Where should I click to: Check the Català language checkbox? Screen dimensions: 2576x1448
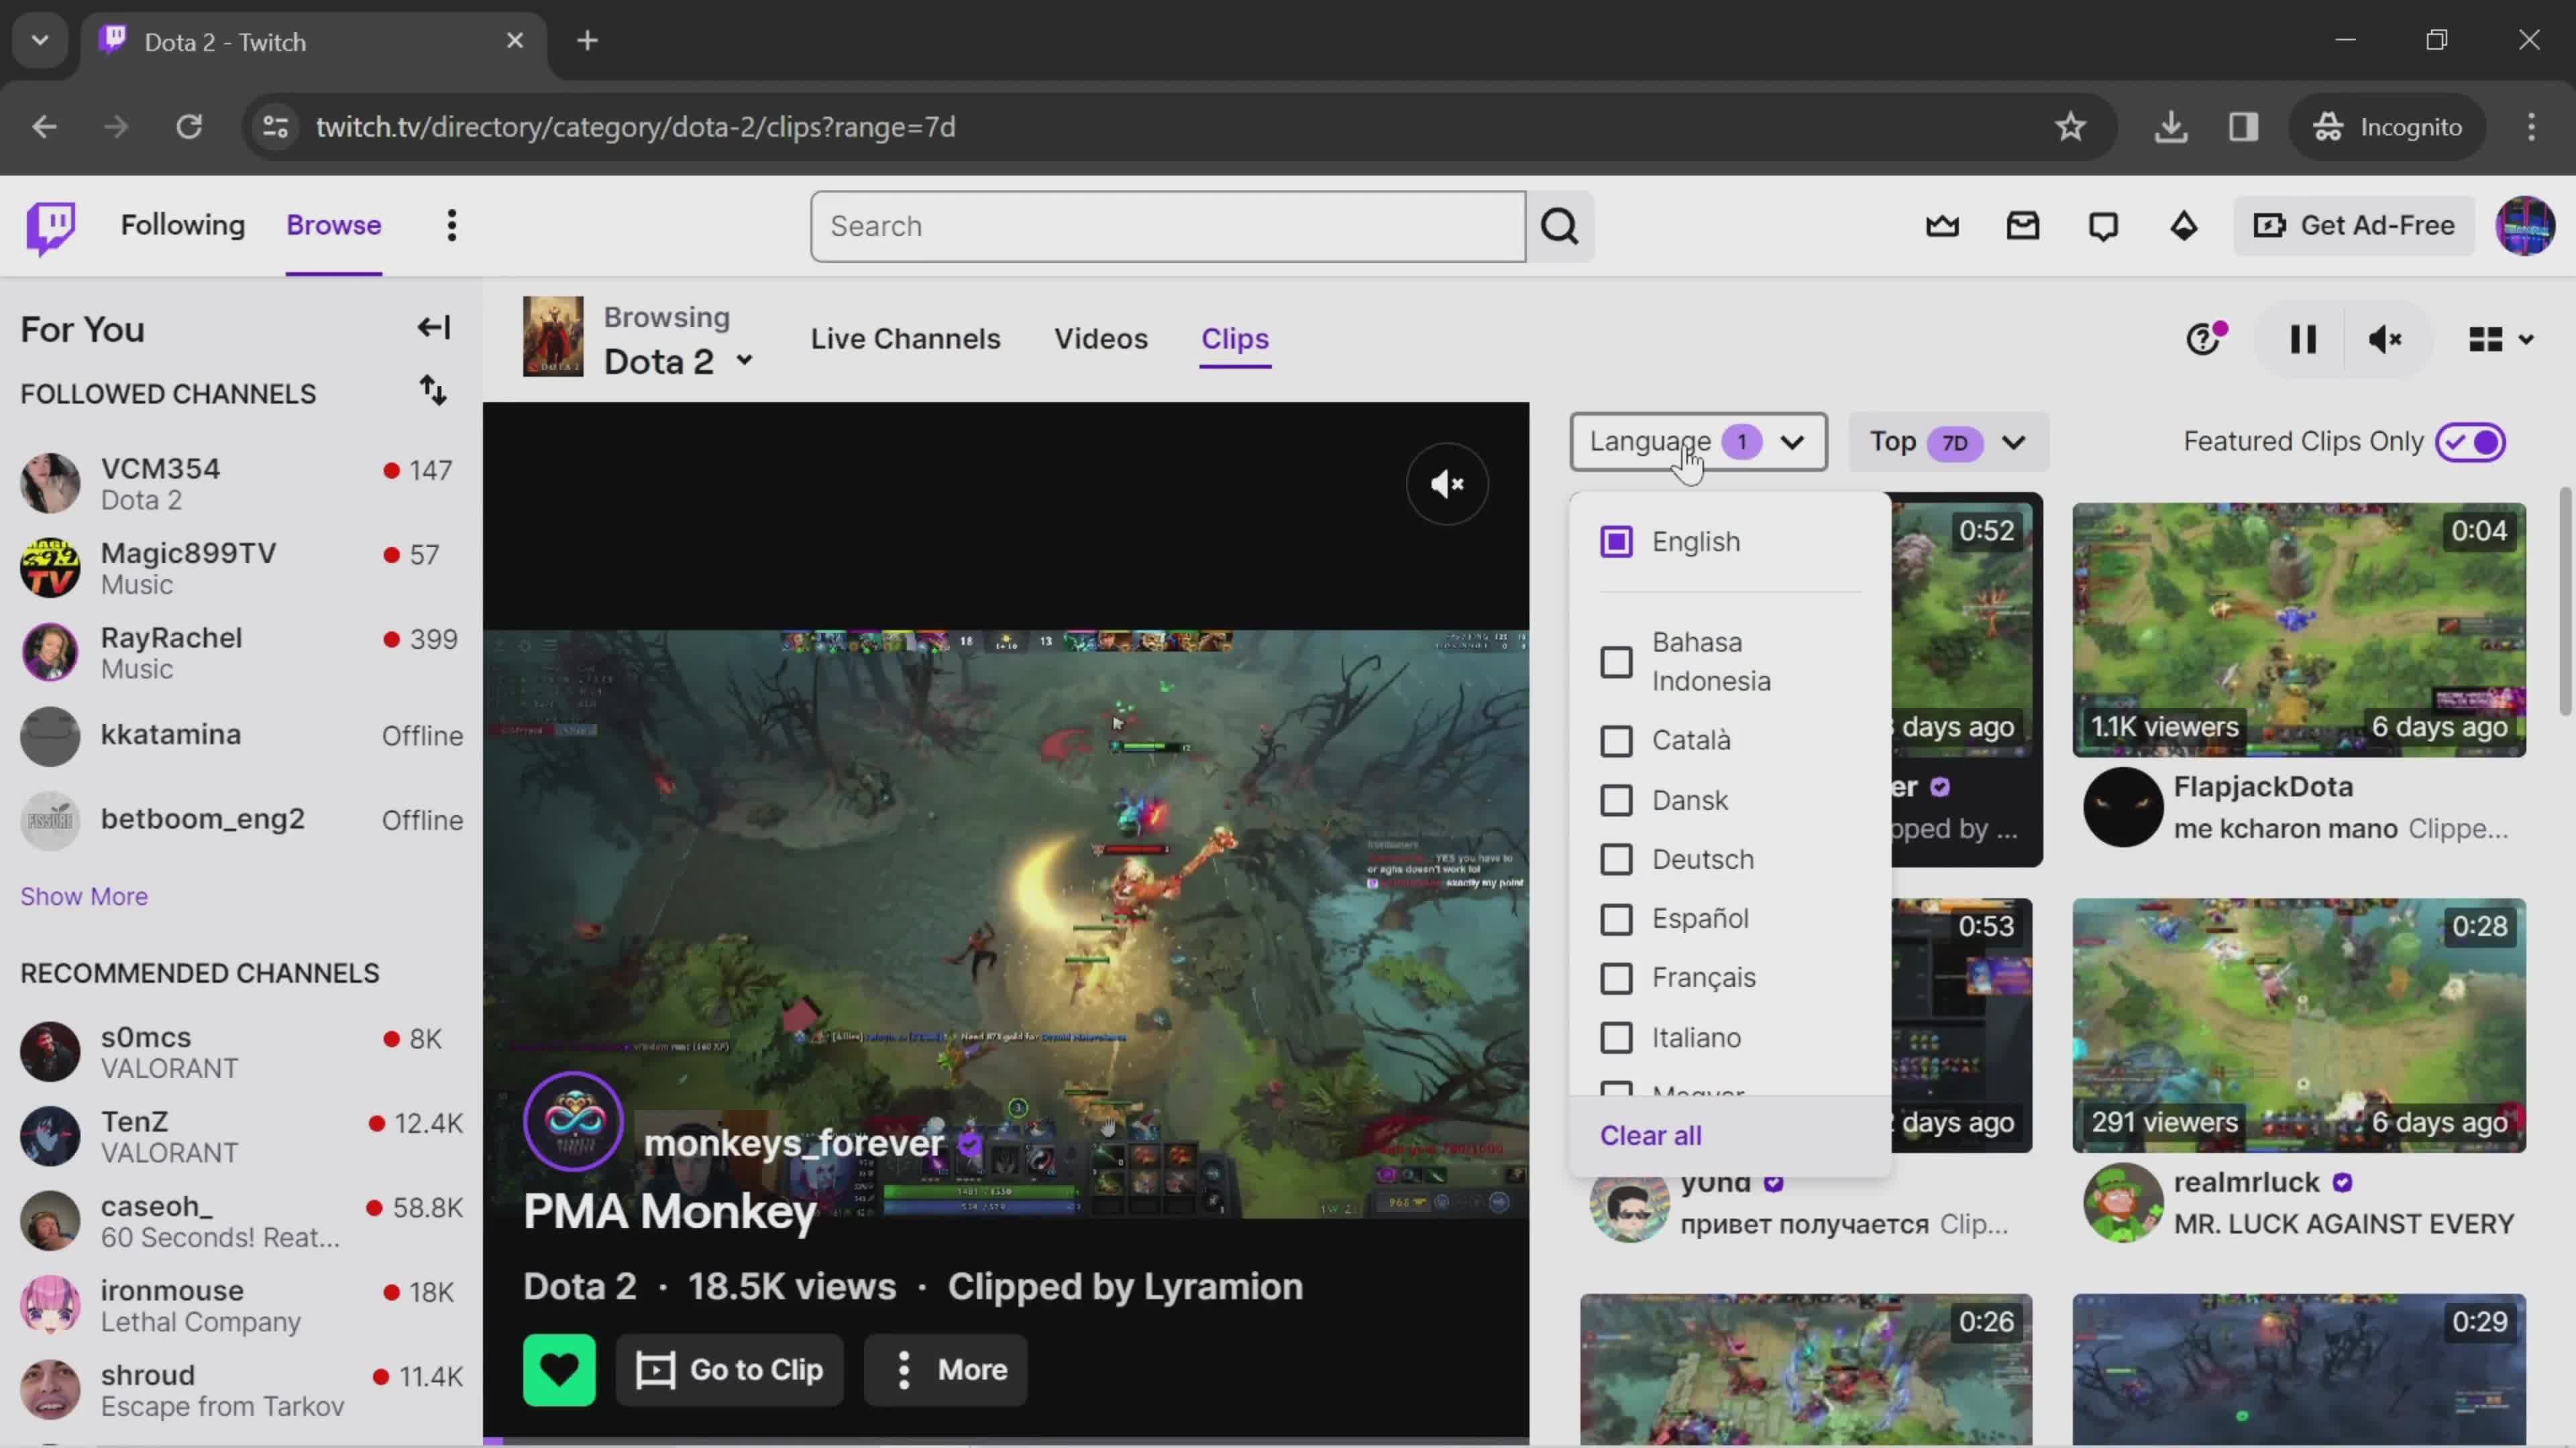click(x=1616, y=741)
